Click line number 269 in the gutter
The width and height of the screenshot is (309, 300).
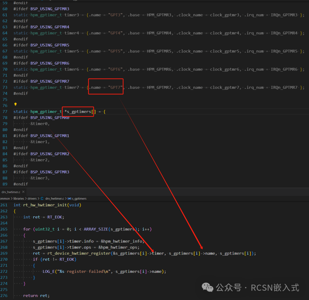4,253
